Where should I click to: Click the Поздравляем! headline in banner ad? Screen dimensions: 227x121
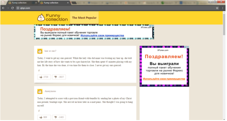tap(55, 29)
